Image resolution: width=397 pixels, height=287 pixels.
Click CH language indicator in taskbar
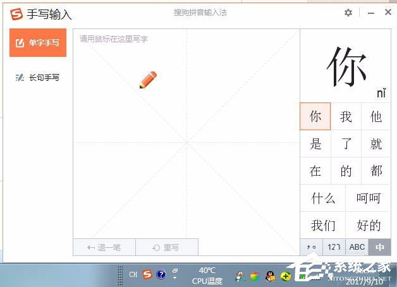point(133,274)
